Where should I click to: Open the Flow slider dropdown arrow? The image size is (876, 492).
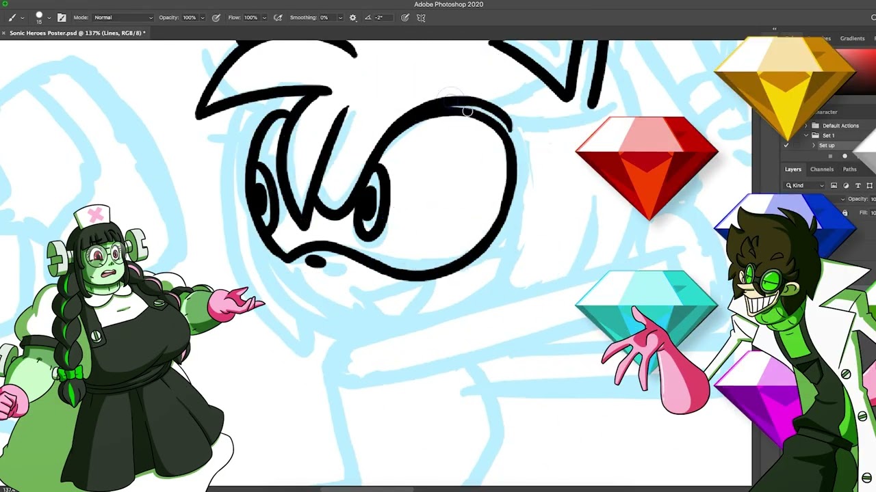264,18
